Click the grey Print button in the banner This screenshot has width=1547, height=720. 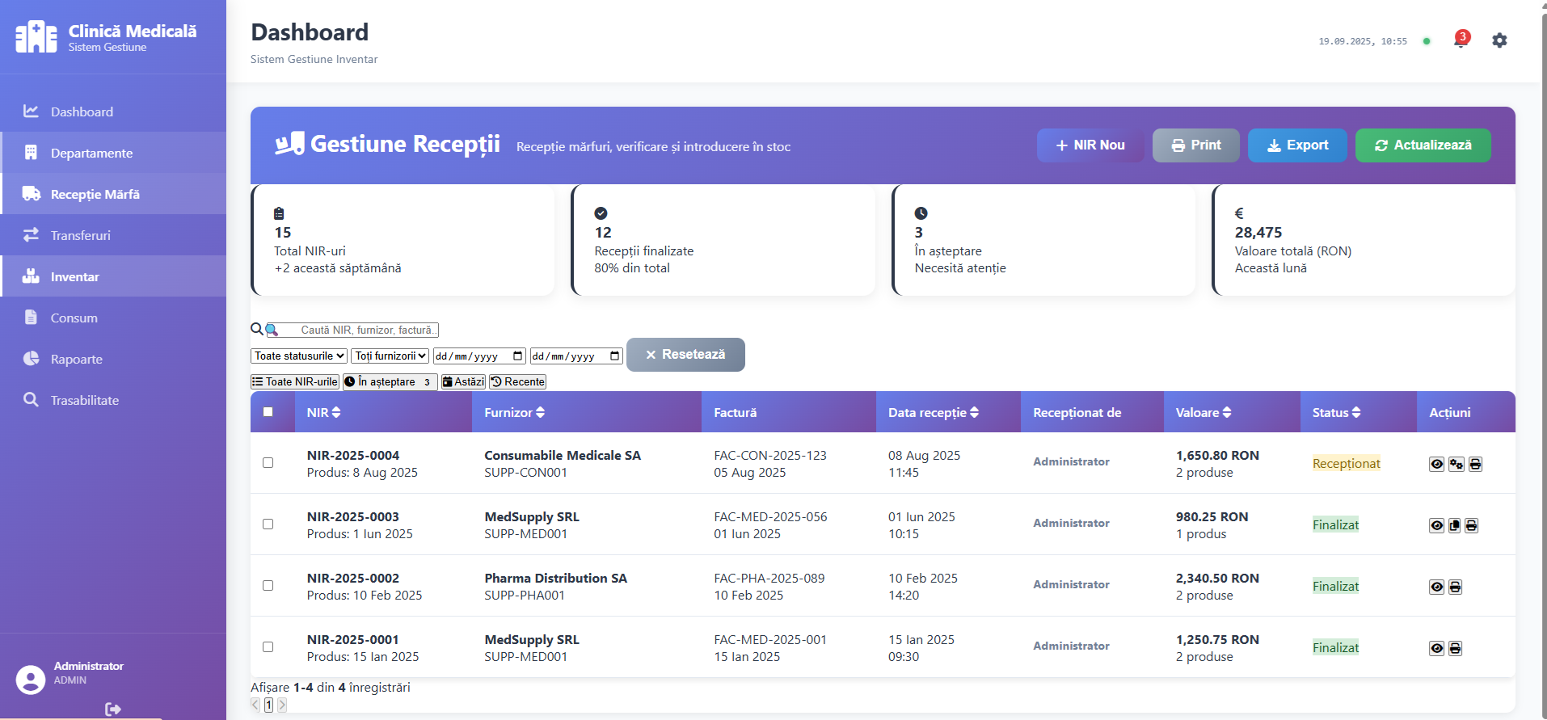pos(1196,145)
